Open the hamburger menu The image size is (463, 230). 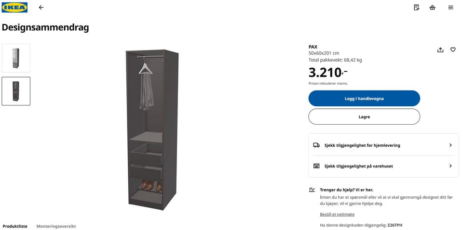tap(450, 8)
